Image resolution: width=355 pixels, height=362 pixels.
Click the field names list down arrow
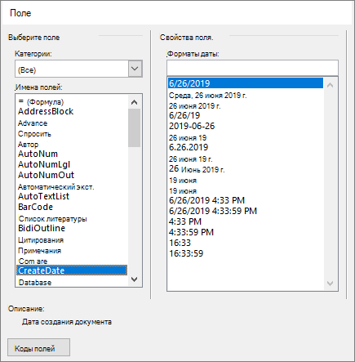point(134,279)
